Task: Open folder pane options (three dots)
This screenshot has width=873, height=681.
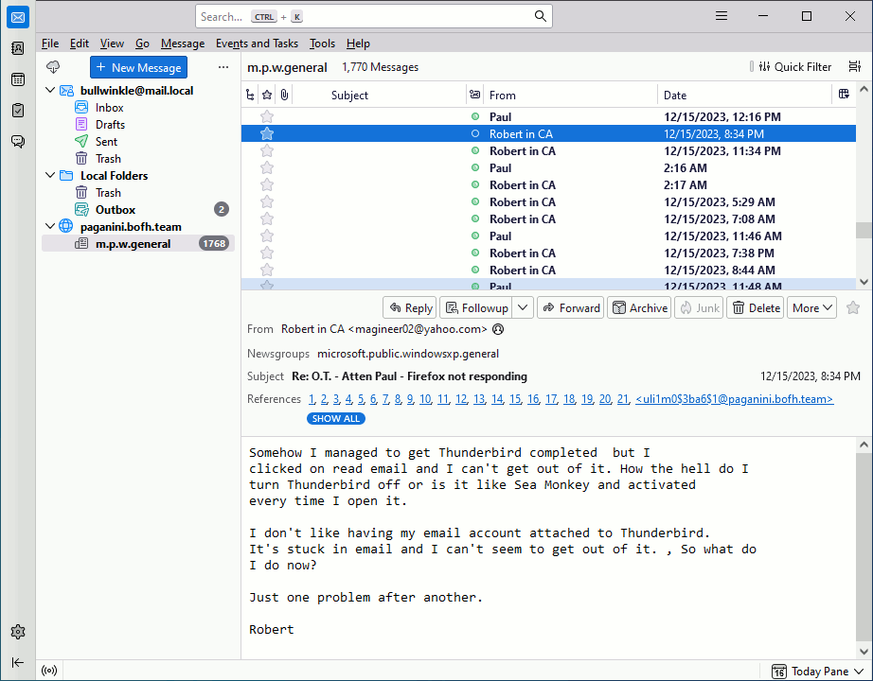Action: point(223,67)
